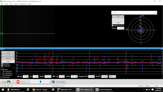Click the RA MnMo value field
The image size is (163, 92).
(x=47, y=76)
